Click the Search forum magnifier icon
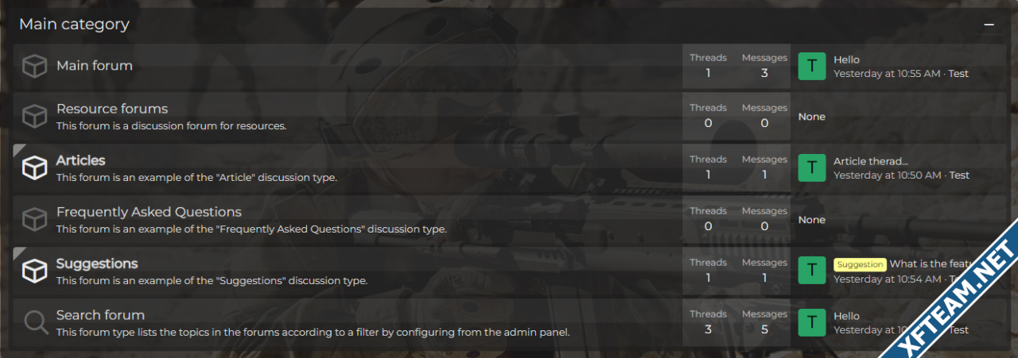 (x=36, y=322)
